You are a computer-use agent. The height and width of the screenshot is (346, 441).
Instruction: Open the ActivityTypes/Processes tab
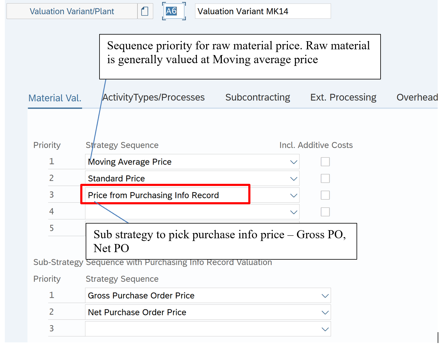(x=153, y=97)
